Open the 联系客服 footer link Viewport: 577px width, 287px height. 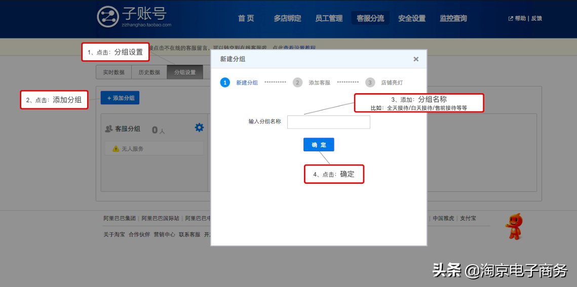click(x=189, y=234)
